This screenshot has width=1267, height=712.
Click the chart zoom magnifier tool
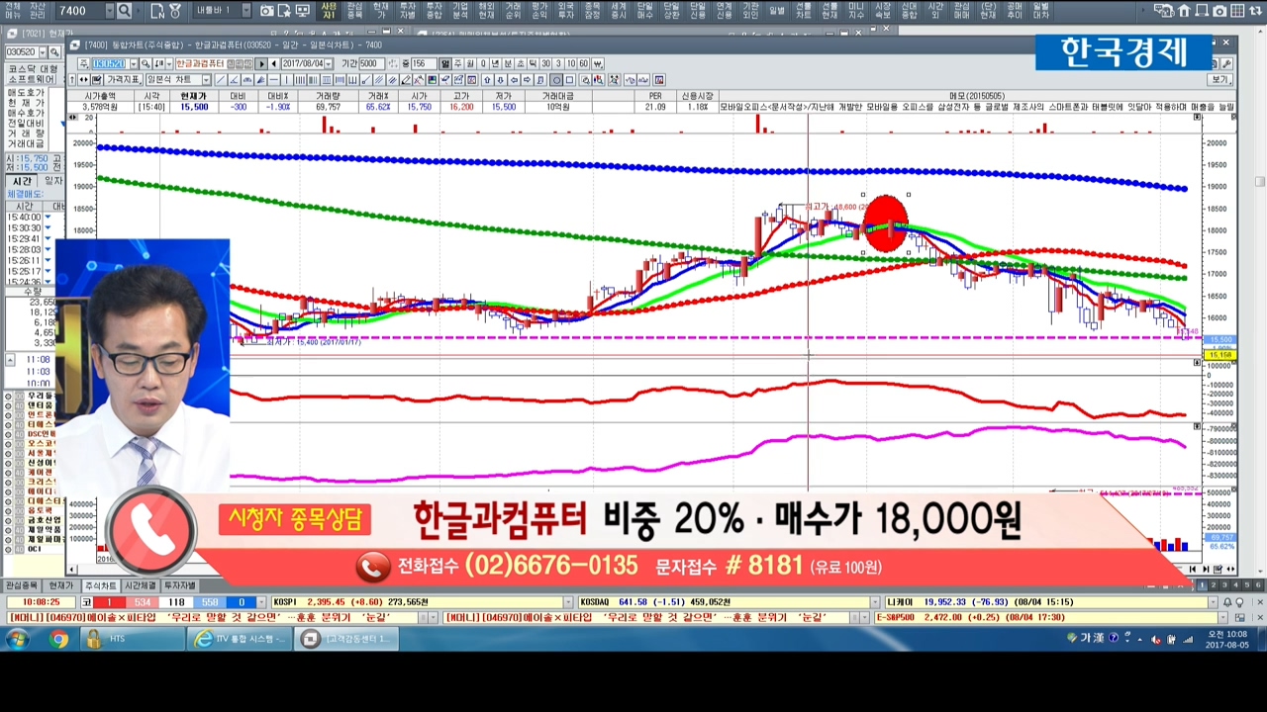(586, 79)
